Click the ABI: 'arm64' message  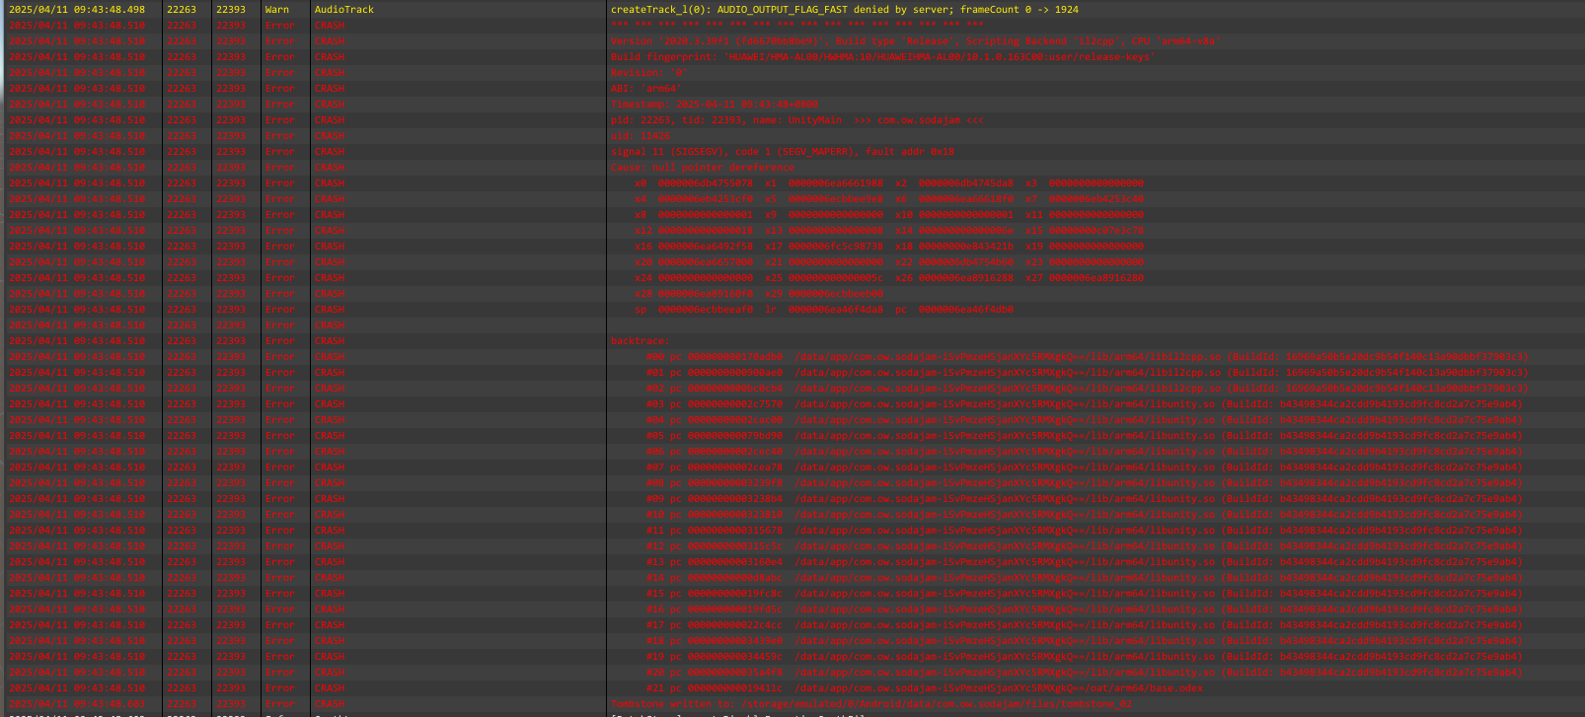pyautogui.click(x=646, y=89)
